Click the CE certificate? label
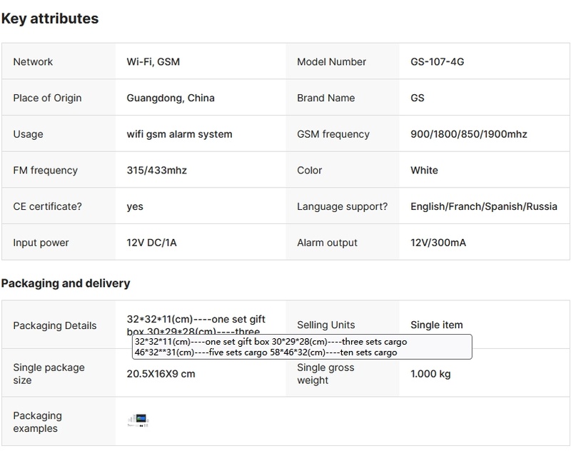The image size is (571, 451). point(47,207)
